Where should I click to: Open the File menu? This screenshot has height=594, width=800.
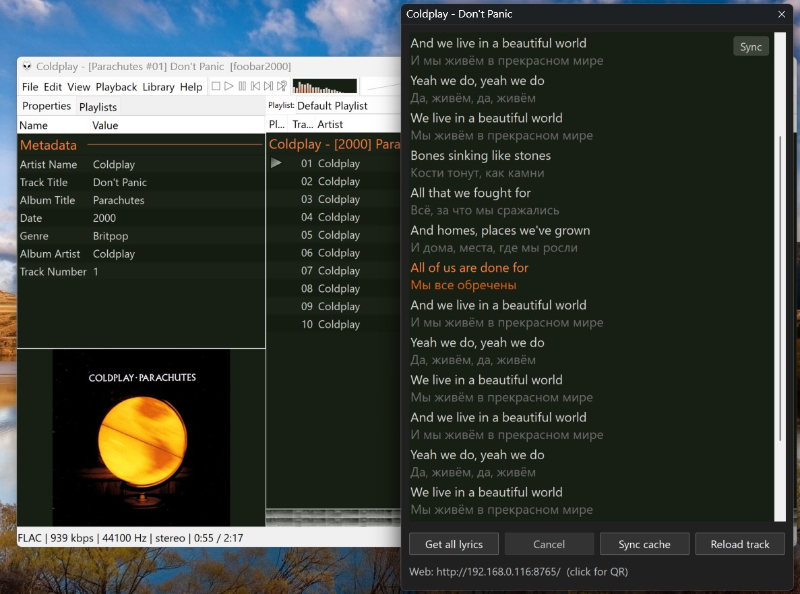[x=30, y=87]
